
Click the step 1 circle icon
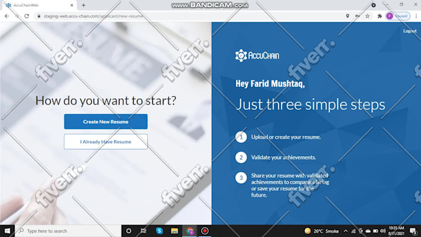point(241,137)
